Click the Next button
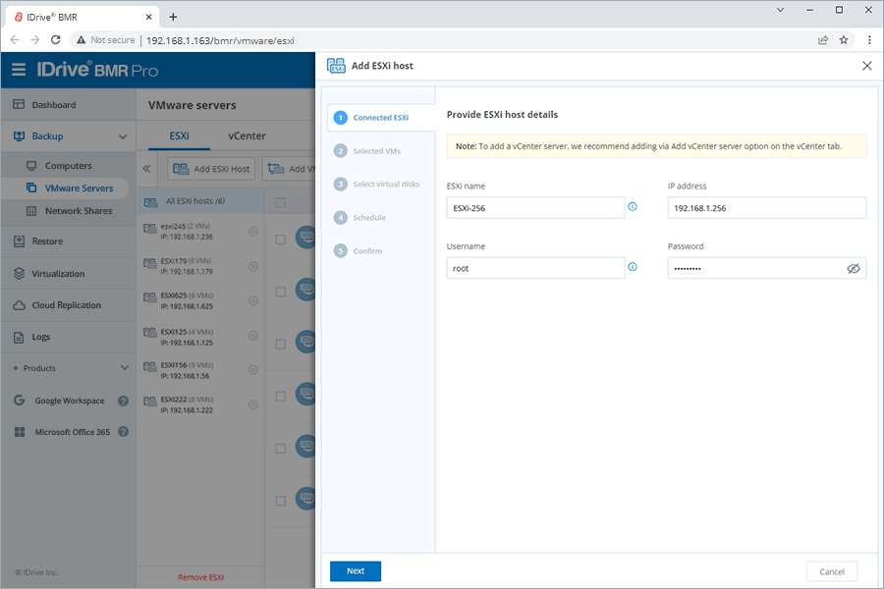884x589 pixels. click(355, 570)
